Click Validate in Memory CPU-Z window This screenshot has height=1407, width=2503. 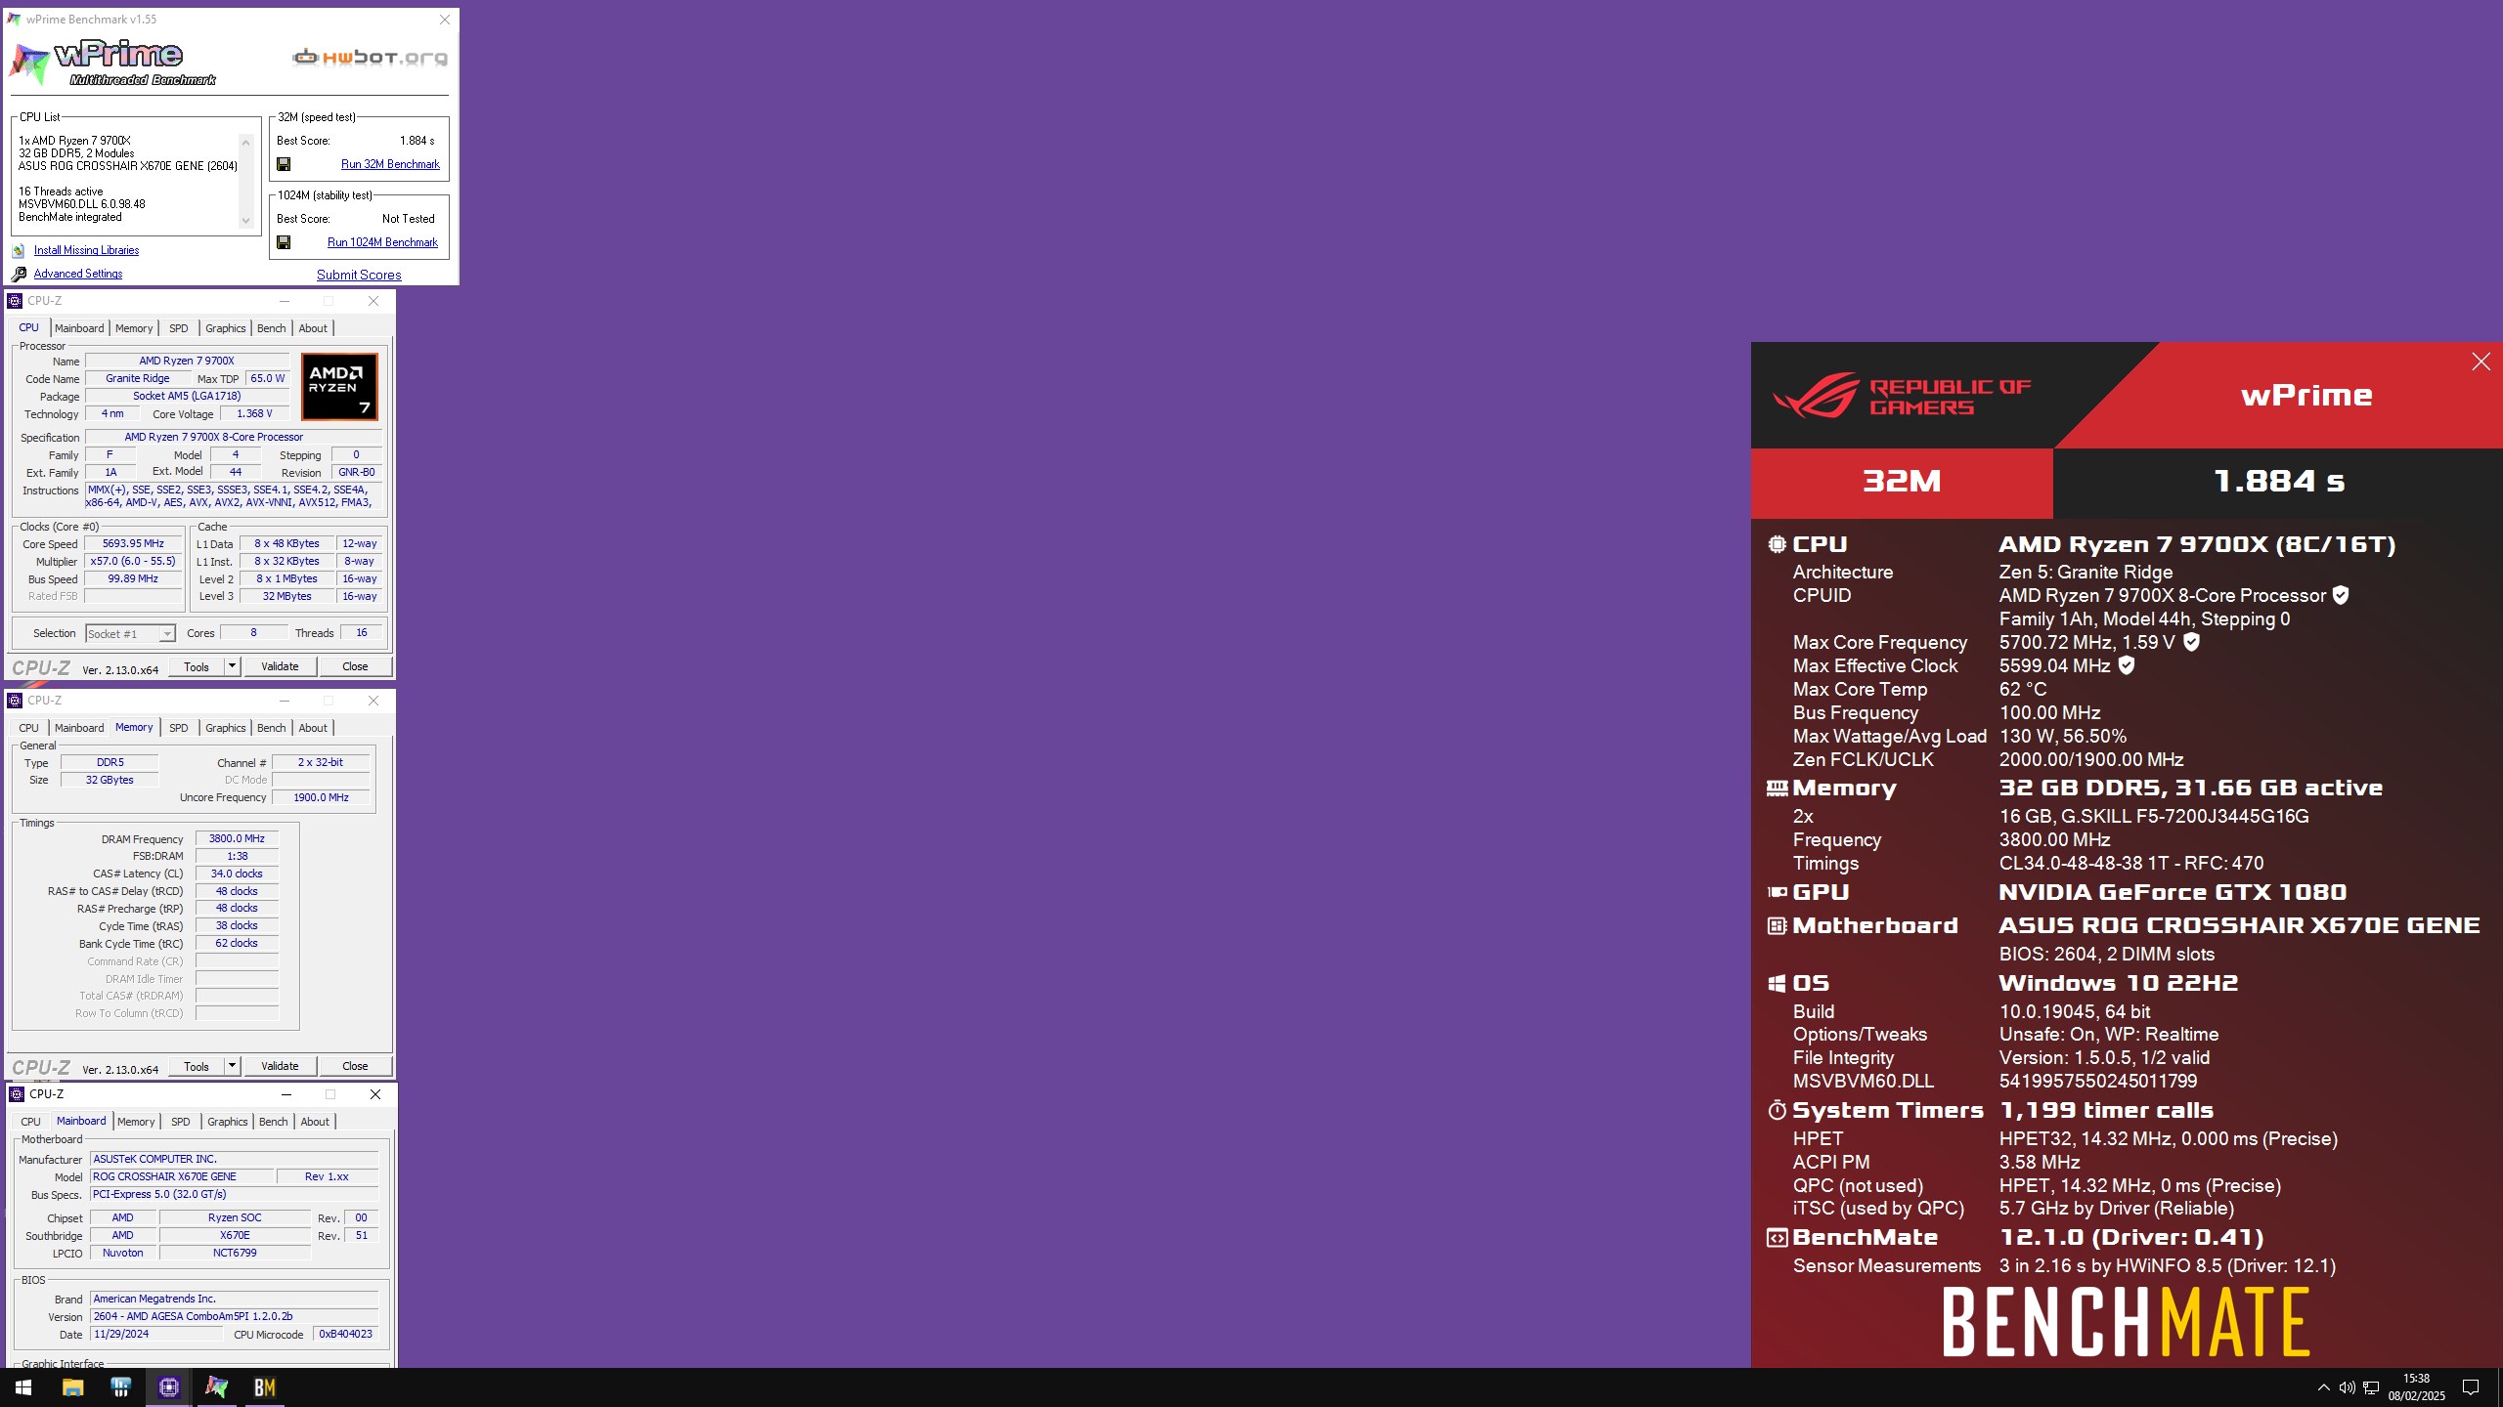coord(280,1066)
